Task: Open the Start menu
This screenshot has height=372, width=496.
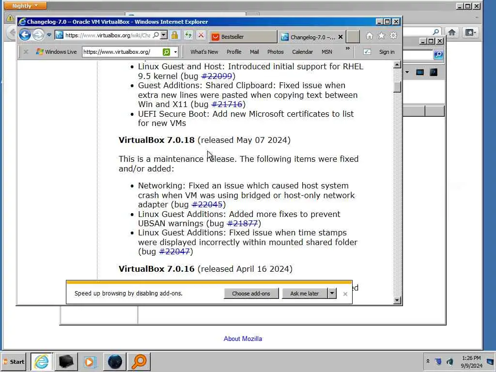Action: [14, 361]
